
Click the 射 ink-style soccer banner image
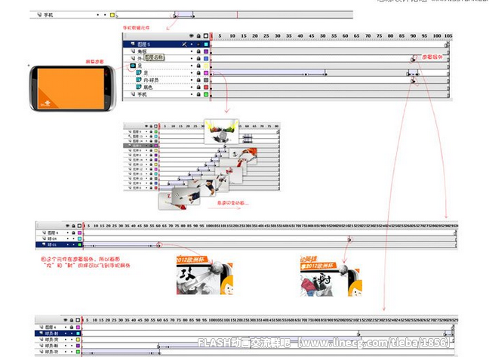pos(331,276)
